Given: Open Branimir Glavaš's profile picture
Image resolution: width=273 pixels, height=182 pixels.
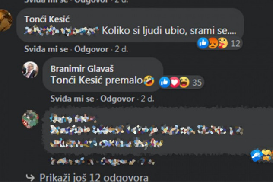Looking at the screenshot, I should point(30,70).
